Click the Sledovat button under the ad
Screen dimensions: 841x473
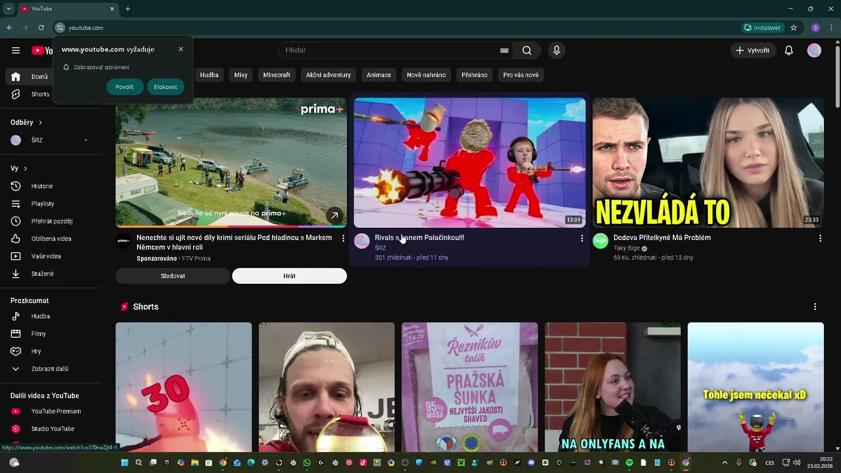tap(173, 276)
